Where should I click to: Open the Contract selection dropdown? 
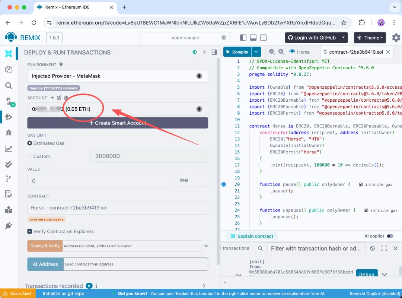click(x=117, y=207)
